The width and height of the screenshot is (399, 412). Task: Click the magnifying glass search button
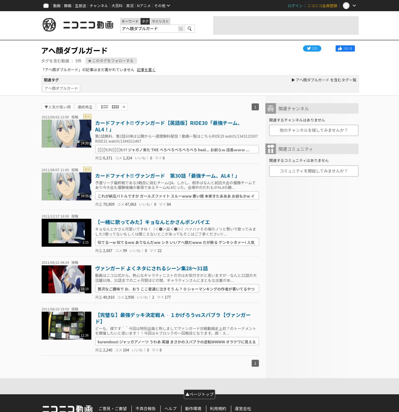pos(190,29)
